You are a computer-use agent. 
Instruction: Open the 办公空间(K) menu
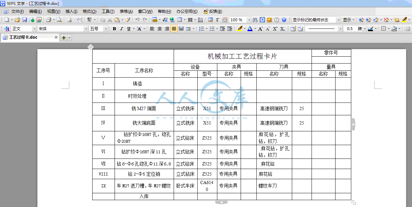pos(187,11)
